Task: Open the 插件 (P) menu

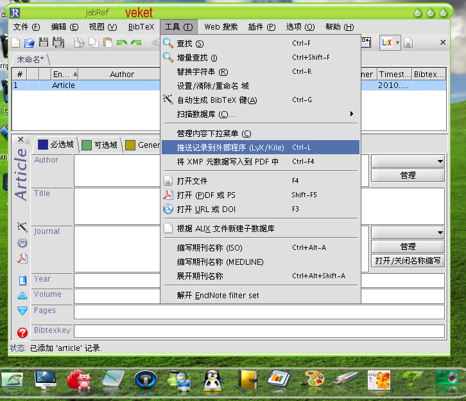Action: (x=262, y=27)
